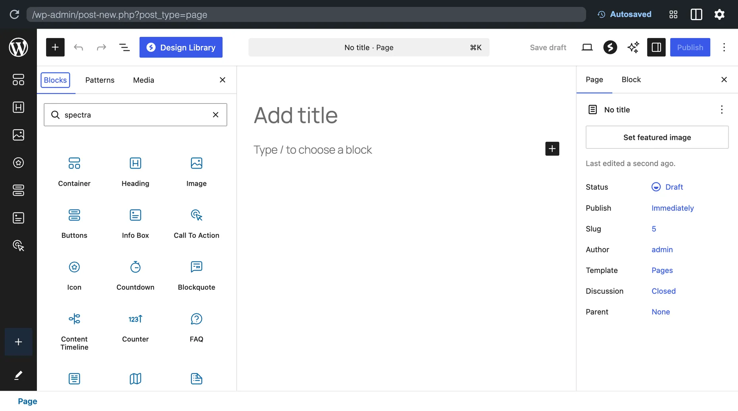Click the spectra search field
This screenshot has height=411, width=738.
[135, 115]
